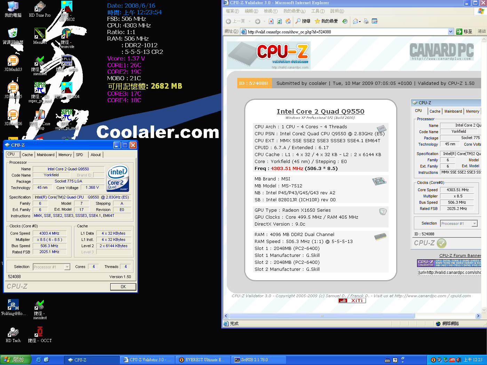Screen dimensions: 487x365
Task: Switch to Cache tab in CPU-Z window
Action: pos(27,155)
